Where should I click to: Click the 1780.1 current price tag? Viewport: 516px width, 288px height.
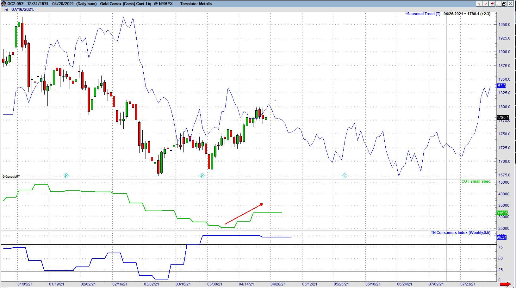[x=502, y=118]
